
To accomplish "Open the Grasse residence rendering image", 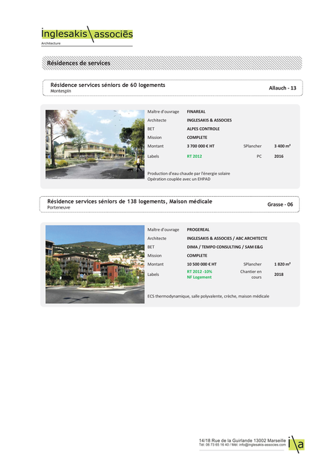I will 95,264.
